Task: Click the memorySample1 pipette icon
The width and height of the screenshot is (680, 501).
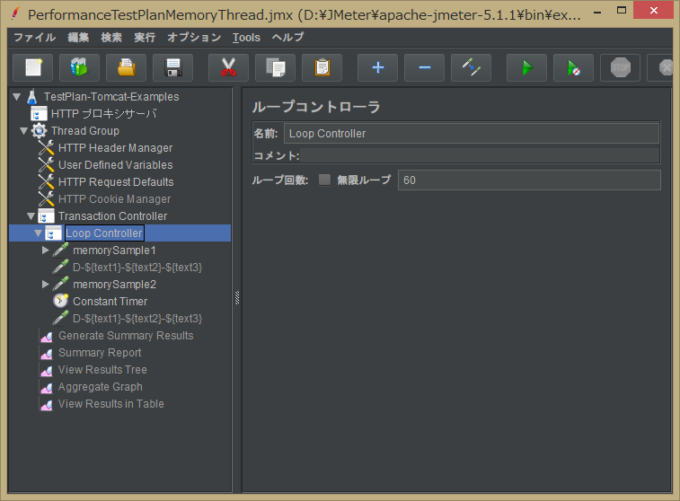Action: (61, 250)
